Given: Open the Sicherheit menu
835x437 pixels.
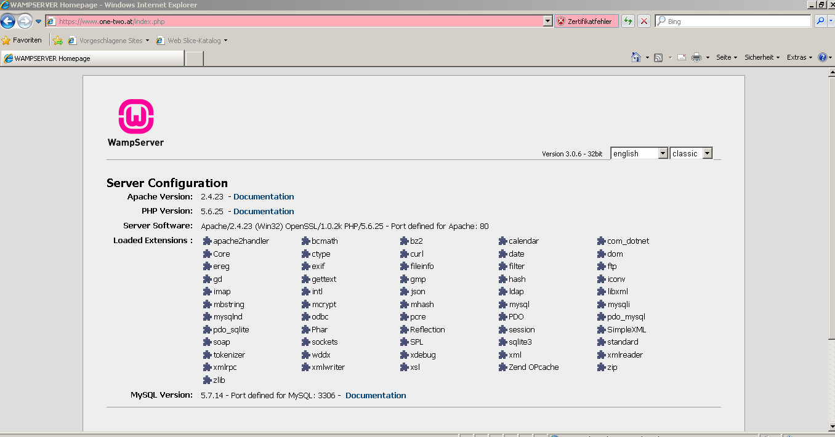Looking at the screenshot, I should 762,57.
